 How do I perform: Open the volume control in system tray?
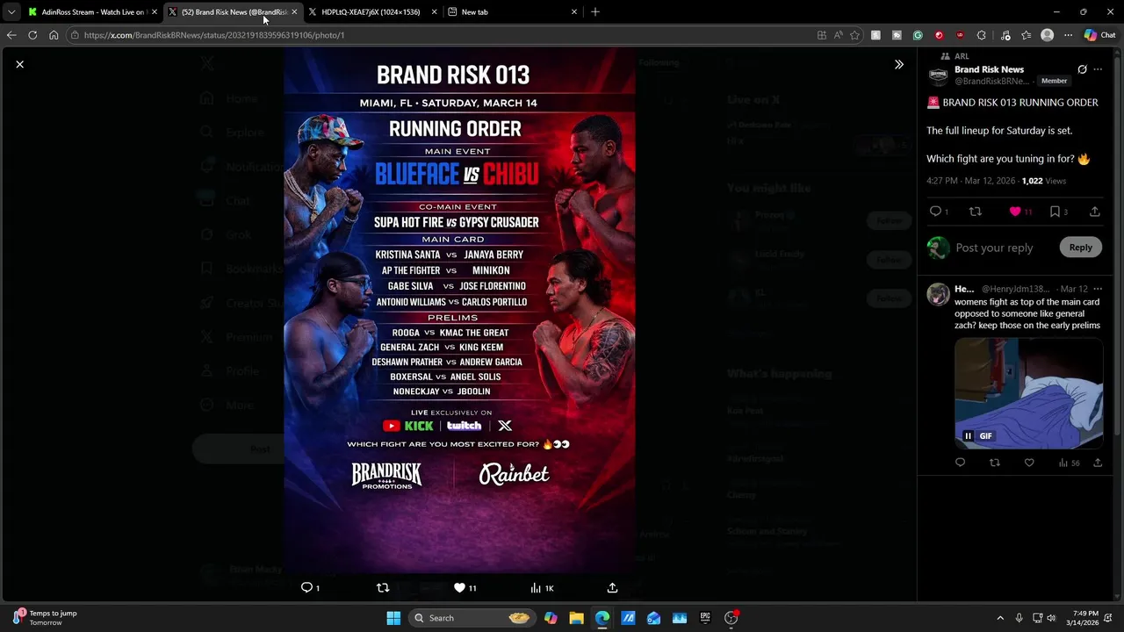coord(1051,618)
